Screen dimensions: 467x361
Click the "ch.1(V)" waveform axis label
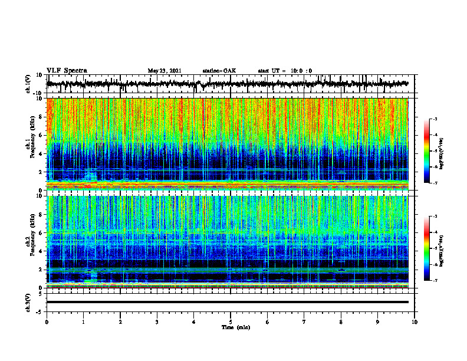coord(28,84)
